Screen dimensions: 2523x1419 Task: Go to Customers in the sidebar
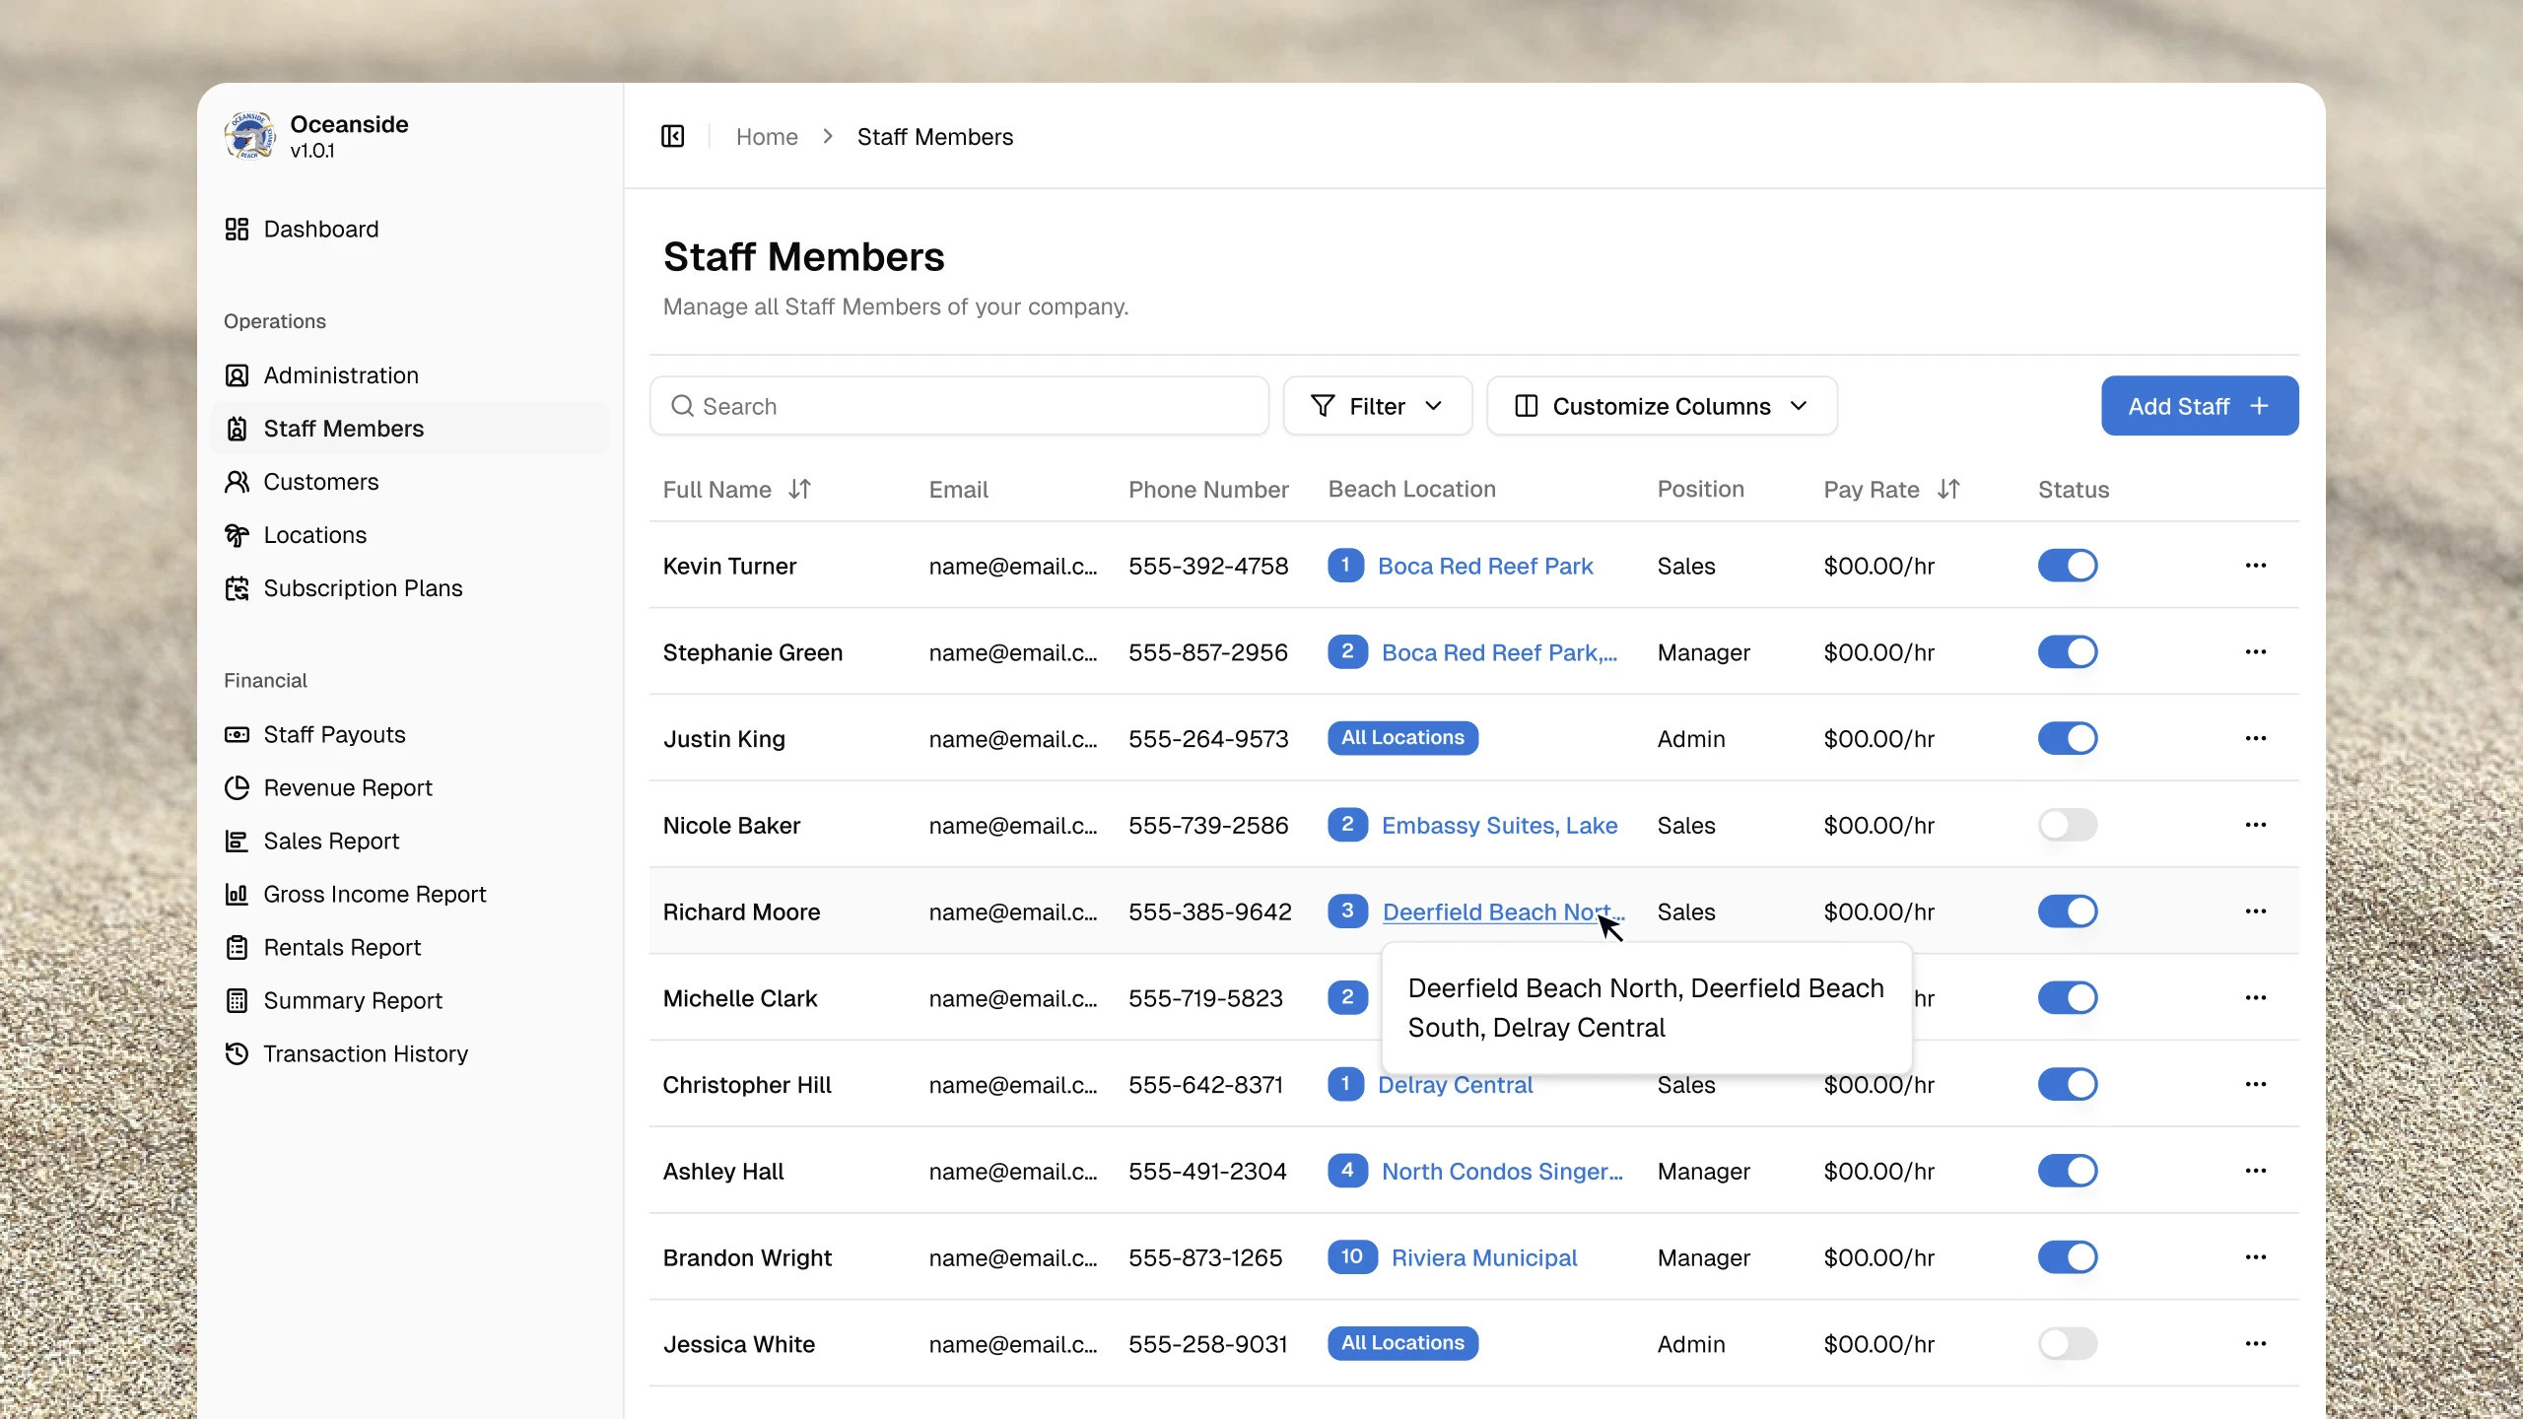(x=320, y=482)
